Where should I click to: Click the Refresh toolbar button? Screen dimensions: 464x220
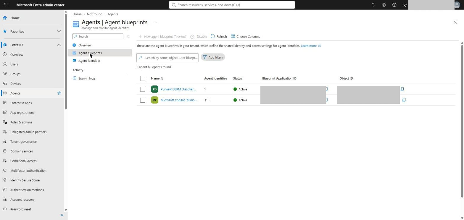click(219, 36)
